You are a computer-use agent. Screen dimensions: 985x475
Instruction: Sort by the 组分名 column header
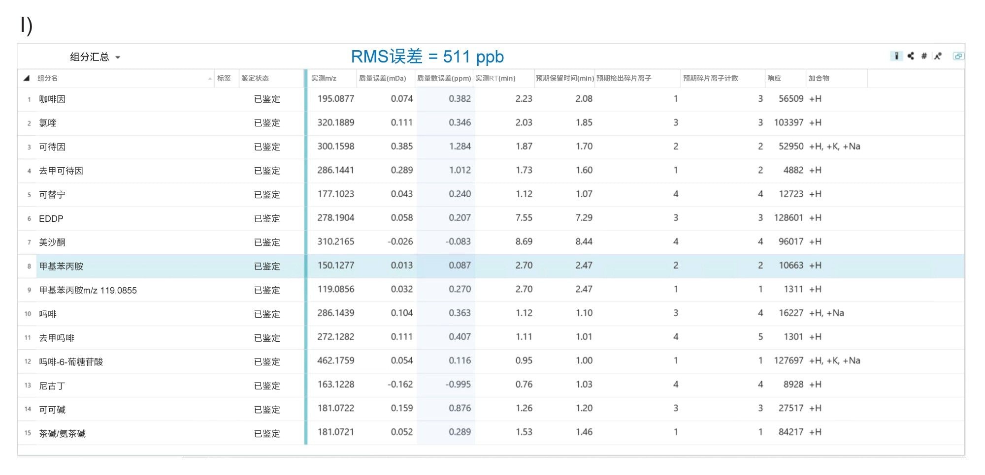point(124,78)
